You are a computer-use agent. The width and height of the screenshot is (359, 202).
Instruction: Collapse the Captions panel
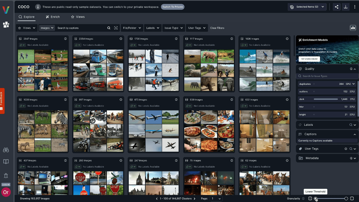pyautogui.click(x=355, y=134)
